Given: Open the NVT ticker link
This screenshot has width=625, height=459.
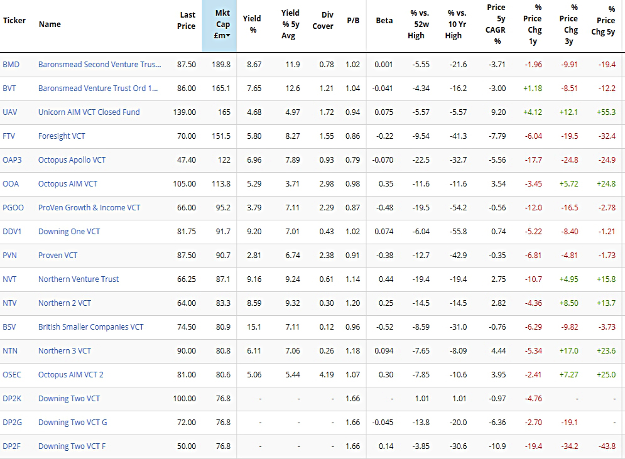Looking at the screenshot, I should pyautogui.click(x=9, y=279).
